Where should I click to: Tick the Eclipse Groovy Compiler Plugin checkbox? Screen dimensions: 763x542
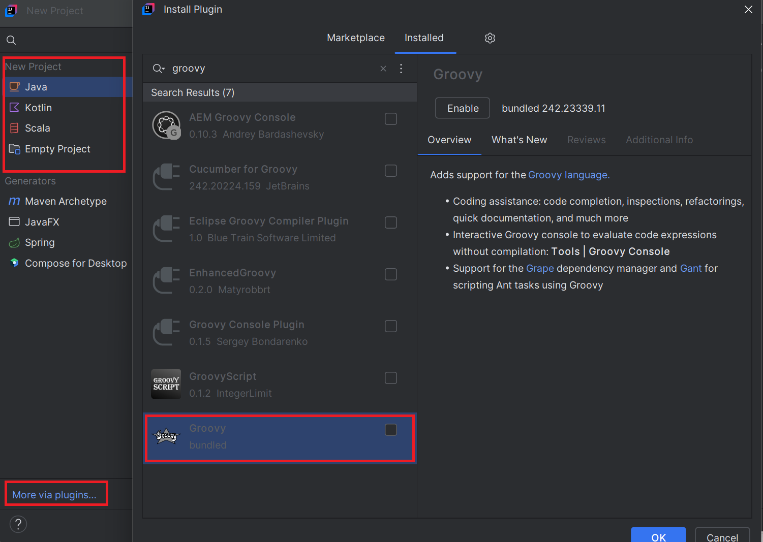tap(390, 222)
